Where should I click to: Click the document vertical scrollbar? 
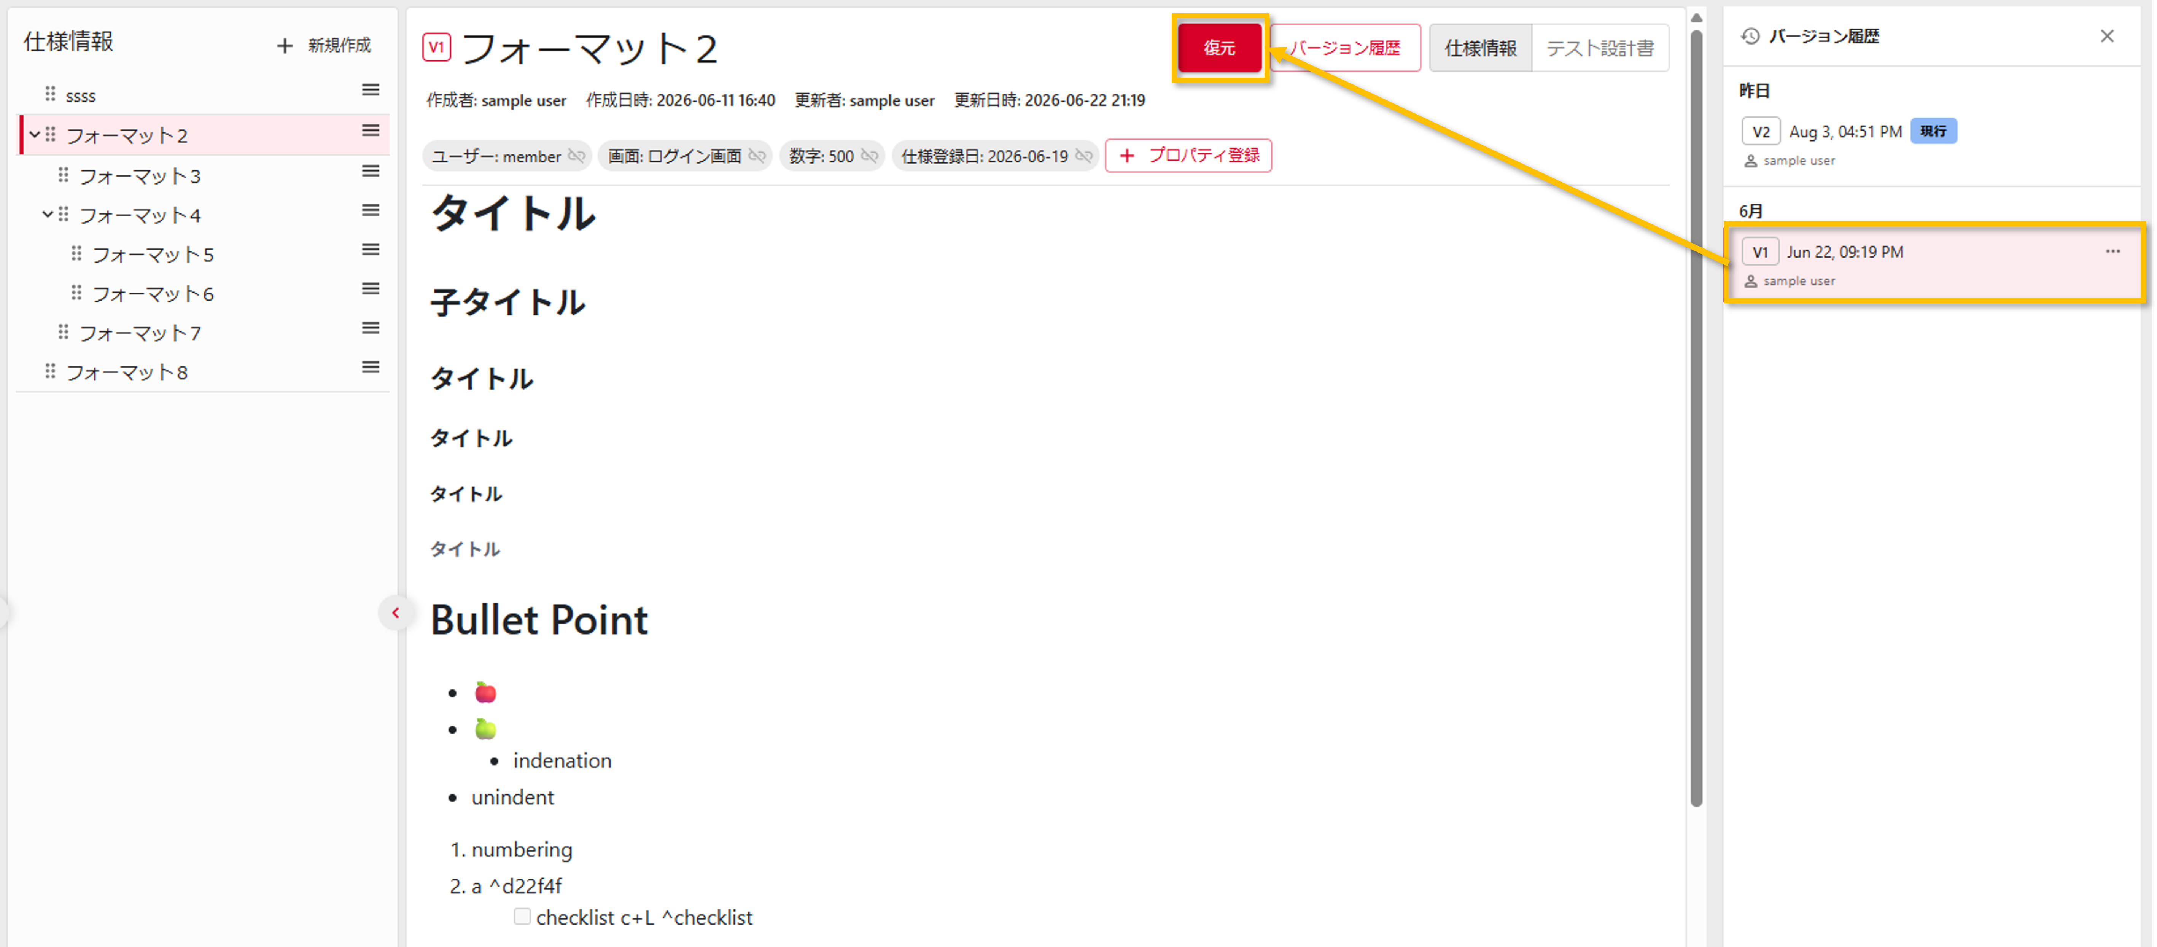[1696, 419]
